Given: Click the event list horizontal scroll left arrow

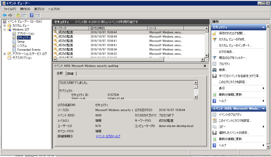Looking at the screenshot, I should click(55, 59).
